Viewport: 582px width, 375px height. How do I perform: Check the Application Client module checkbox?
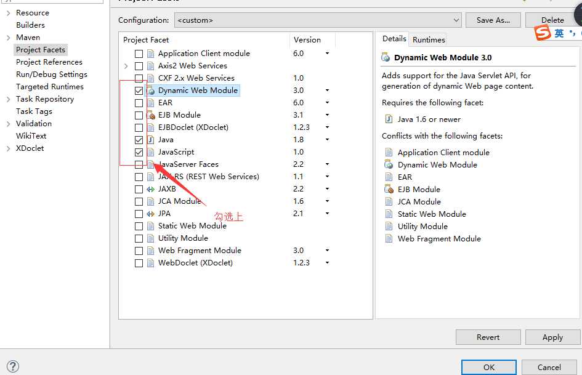pos(139,54)
